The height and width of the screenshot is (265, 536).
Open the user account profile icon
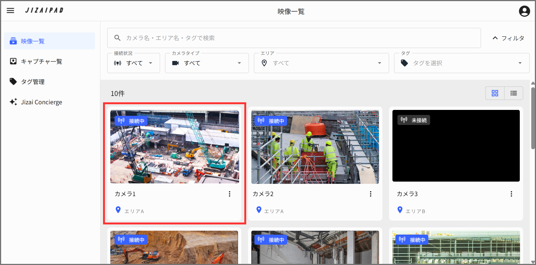524,11
